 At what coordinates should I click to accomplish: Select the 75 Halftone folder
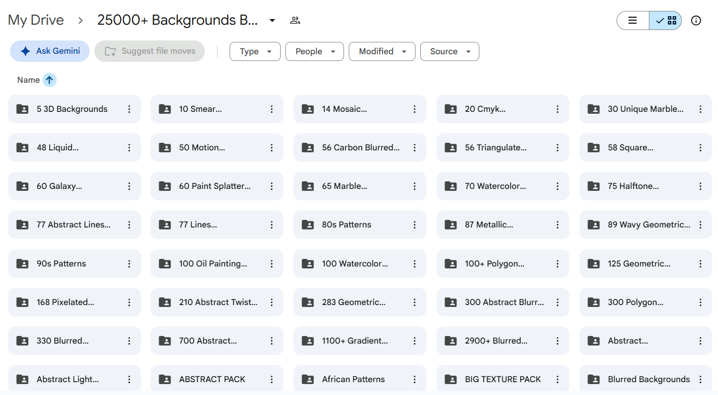coord(646,186)
